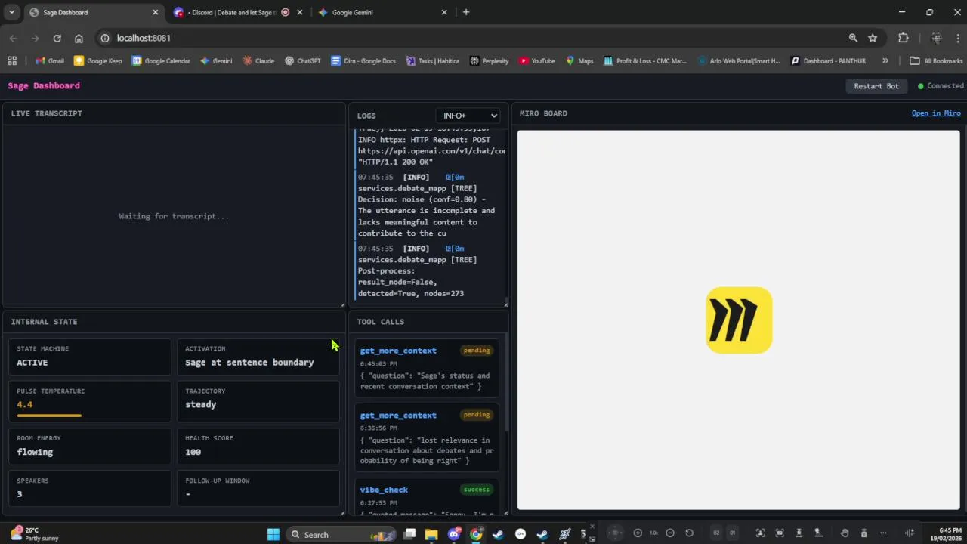Open the Chrome extensions puzzle icon
Screen dimensions: 967x544
[904, 38]
